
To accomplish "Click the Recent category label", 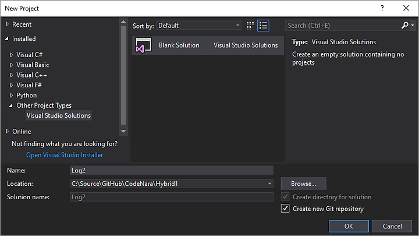I will [x=22, y=24].
